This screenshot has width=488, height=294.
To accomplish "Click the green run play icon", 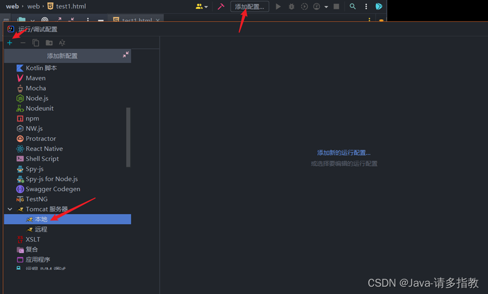I will pyautogui.click(x=278, y=6).
